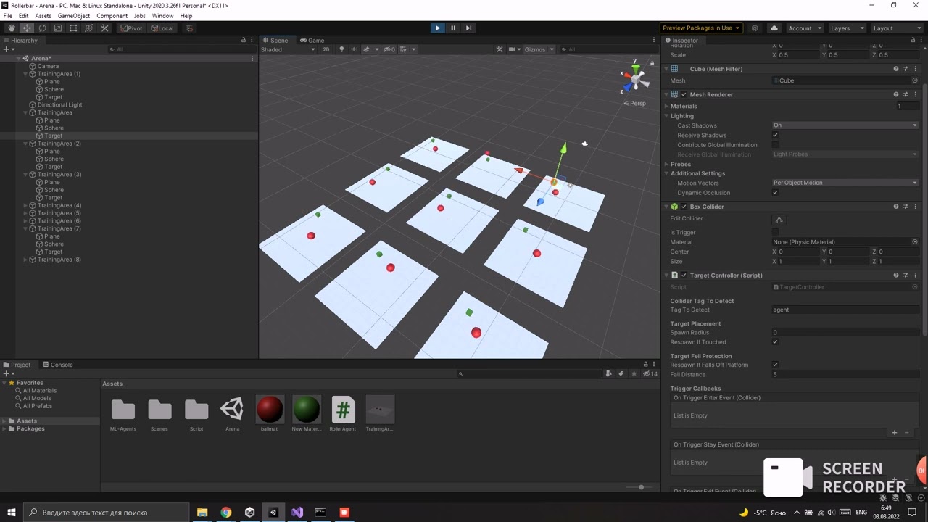Select the Rotate tool
The image size is (928, 522).
pos(42,28)
